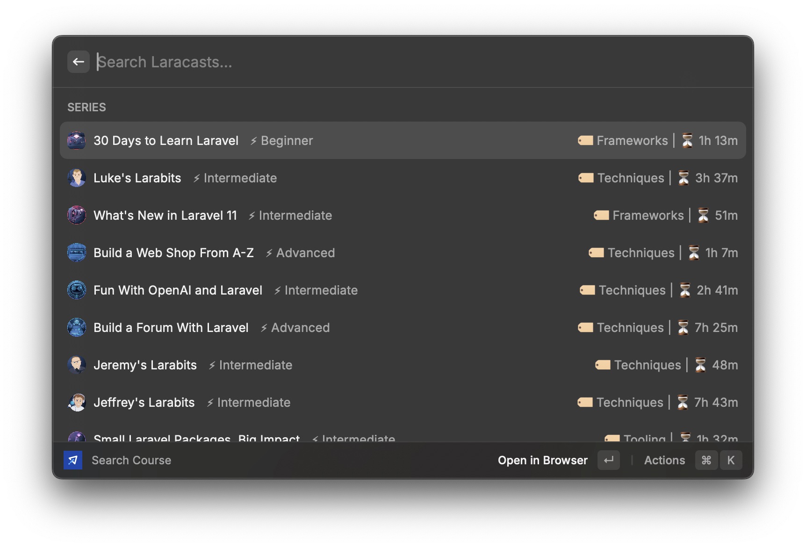Select the 30 Days to Learn Laravel series icon
The height and width of the screenshot is (548, 806).
(77, 140)
